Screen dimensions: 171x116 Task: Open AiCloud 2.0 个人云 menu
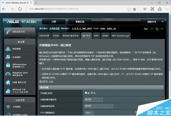[20, 91]
